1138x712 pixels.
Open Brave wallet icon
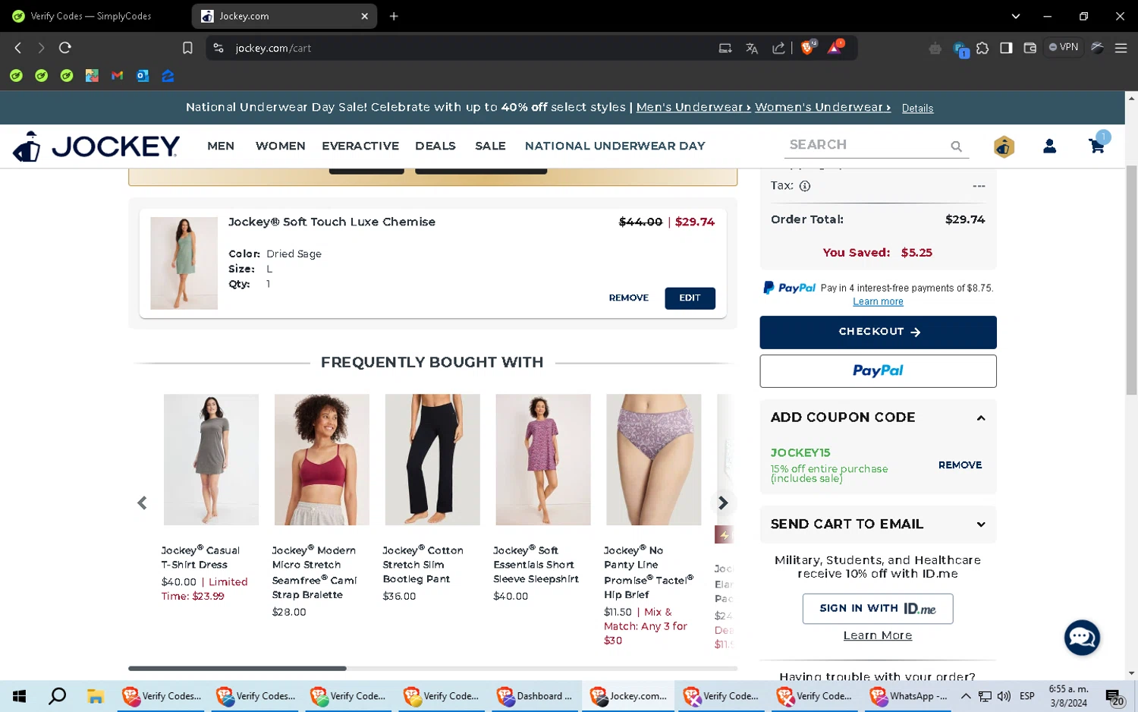point(1030,48)
